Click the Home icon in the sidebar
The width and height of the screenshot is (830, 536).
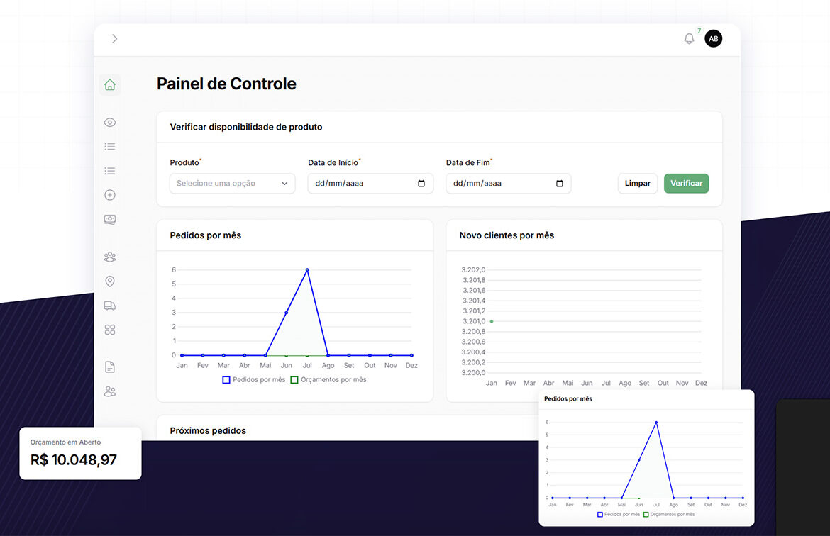point(110,85)
